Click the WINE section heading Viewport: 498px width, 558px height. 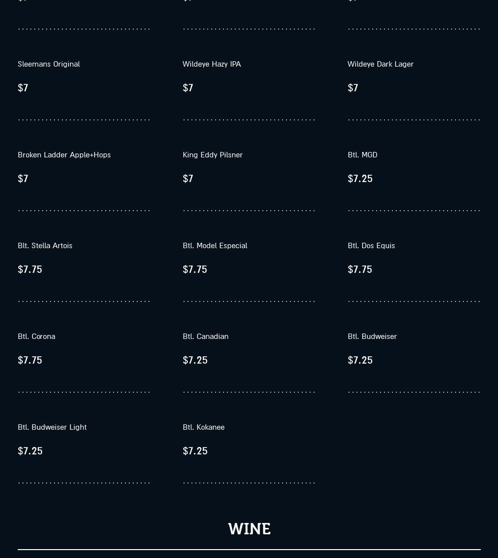[x=249, y=529]
